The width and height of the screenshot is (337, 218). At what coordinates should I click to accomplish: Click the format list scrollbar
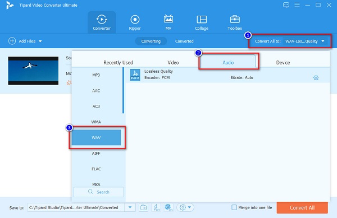coord(124,90)
